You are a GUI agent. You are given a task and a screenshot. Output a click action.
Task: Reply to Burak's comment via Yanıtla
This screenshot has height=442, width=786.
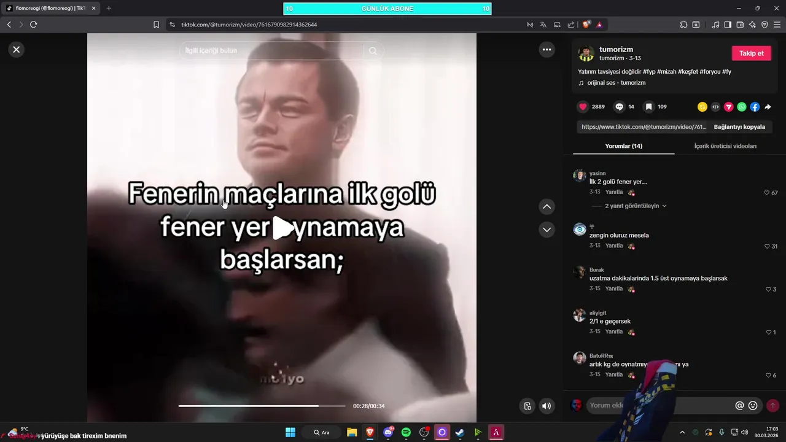614,289
